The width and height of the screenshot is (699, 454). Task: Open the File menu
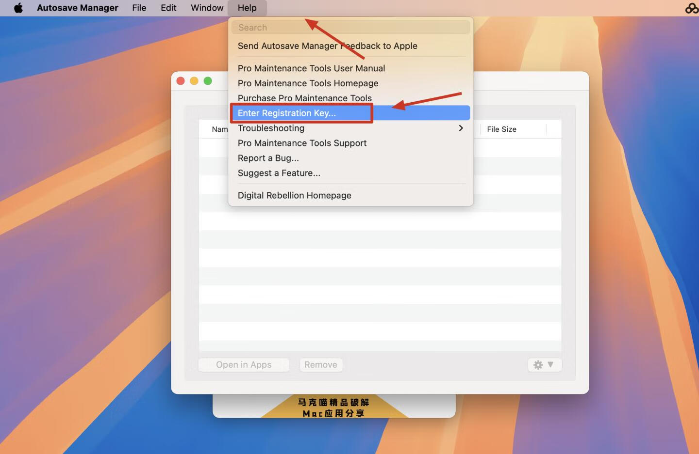[x=139, y=8]
